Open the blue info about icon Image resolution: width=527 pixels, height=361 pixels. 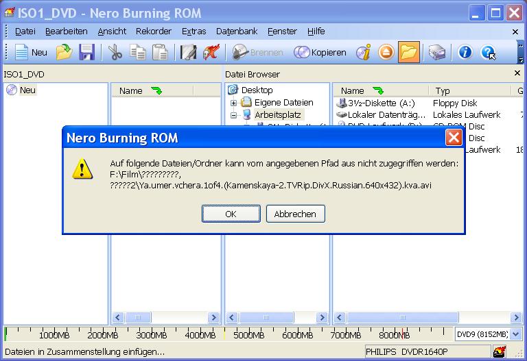pos(465,52)
